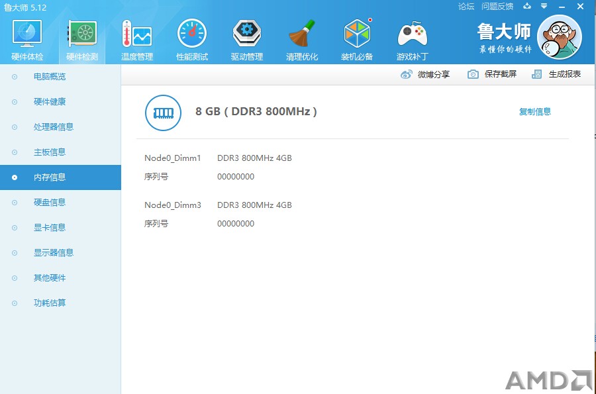Viewport: 596px width, 394px height.
Task: Click the download tray icon in title bar
Action: point(527,6)
